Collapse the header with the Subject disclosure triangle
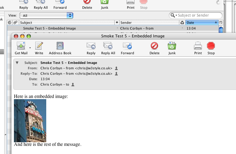The width and height of the screenshot is (236, 154). click(x=17, y=63)
